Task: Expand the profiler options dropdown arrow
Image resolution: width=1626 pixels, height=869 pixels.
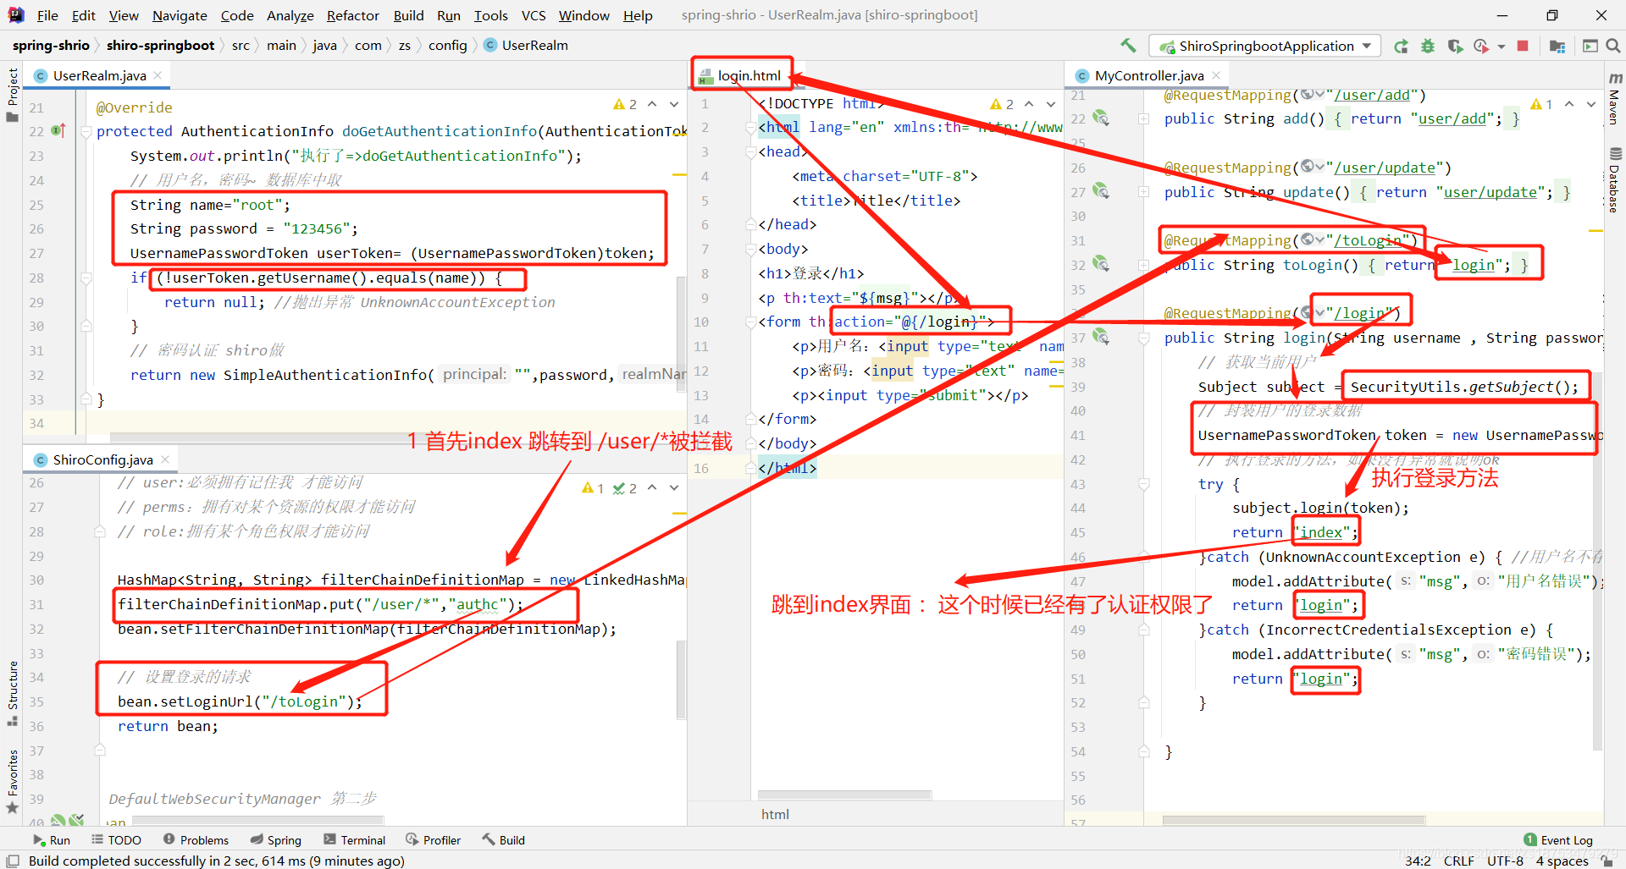Action: point(1501,47)
